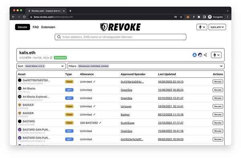Click the green Connected badge
Image resolution: width=241 pixels, height=158 pixels.
coord(60,58)
